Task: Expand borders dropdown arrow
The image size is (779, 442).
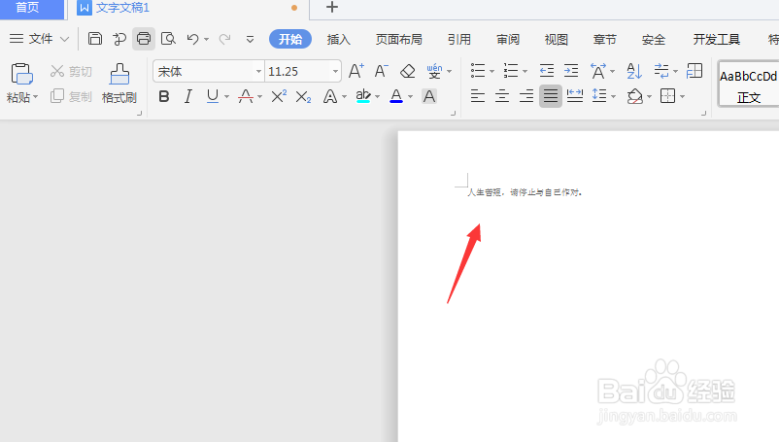Action: (x=682, y=96)
